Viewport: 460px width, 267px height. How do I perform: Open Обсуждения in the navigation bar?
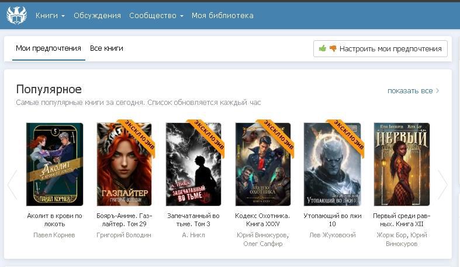[x=97, y=16]
